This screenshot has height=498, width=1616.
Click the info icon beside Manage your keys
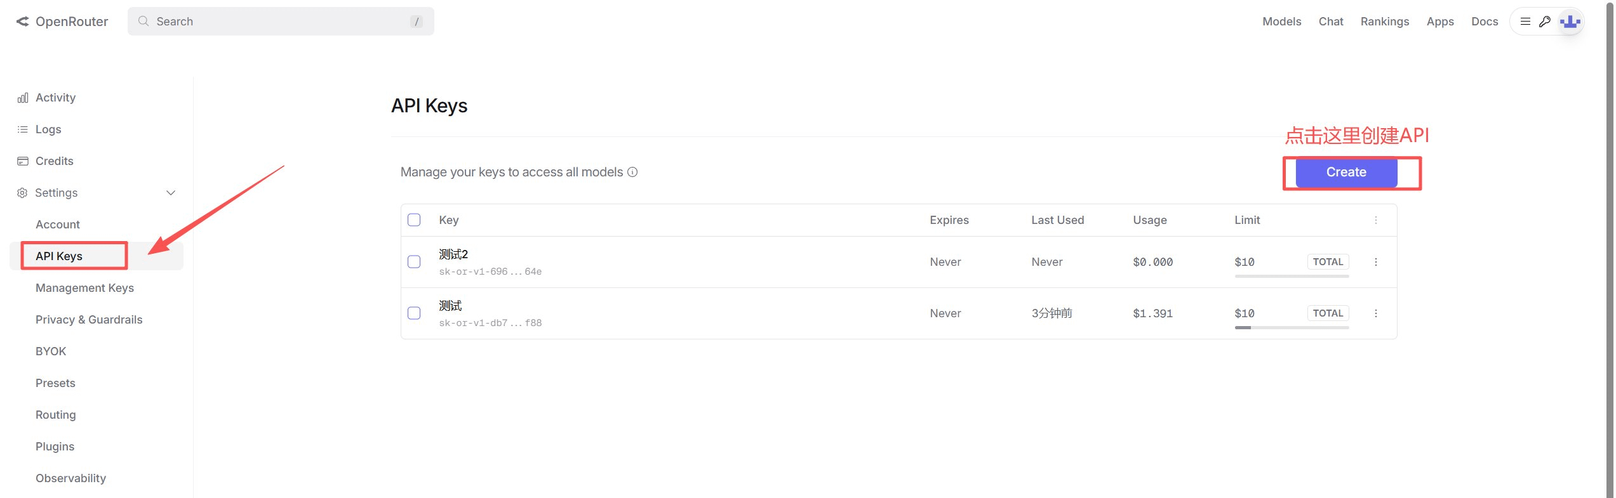[x=632, y=172]
